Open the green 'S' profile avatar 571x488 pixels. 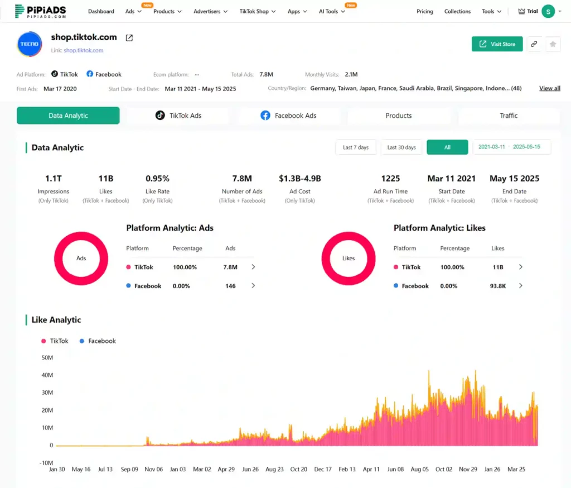[x=547, y=11]
